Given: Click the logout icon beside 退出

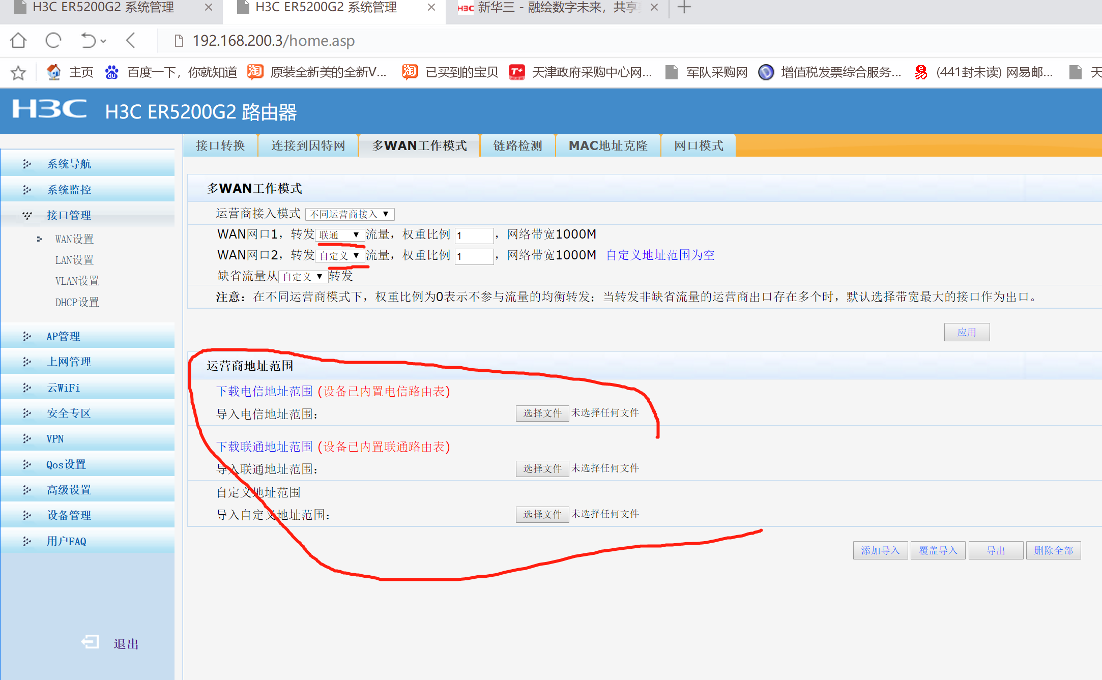Looking at the screenshot, I should click(90, 642).
